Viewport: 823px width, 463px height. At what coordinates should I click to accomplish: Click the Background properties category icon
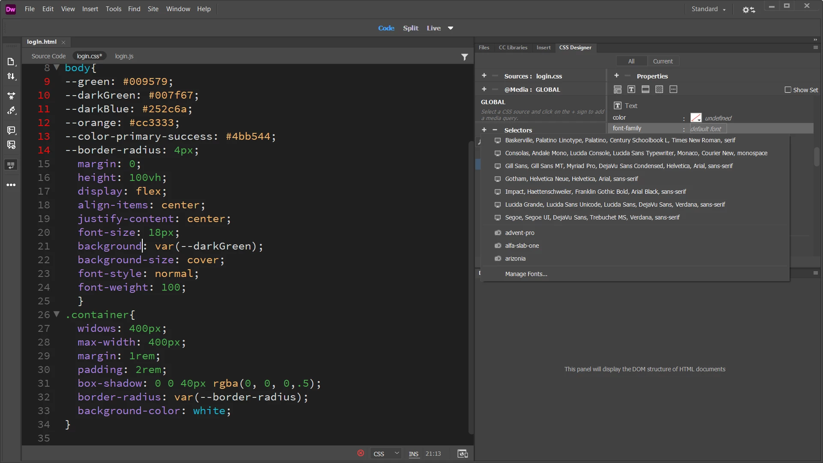[x=659, y=90]
